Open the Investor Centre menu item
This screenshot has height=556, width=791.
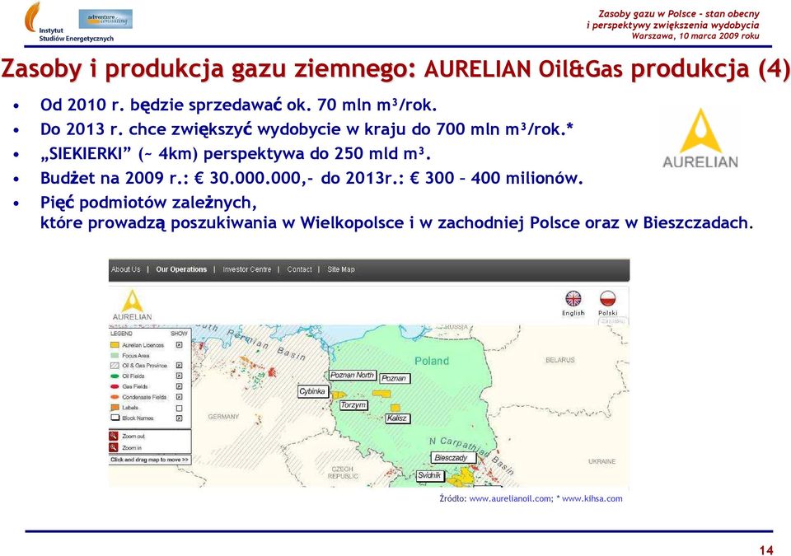[x=247, y=269]
